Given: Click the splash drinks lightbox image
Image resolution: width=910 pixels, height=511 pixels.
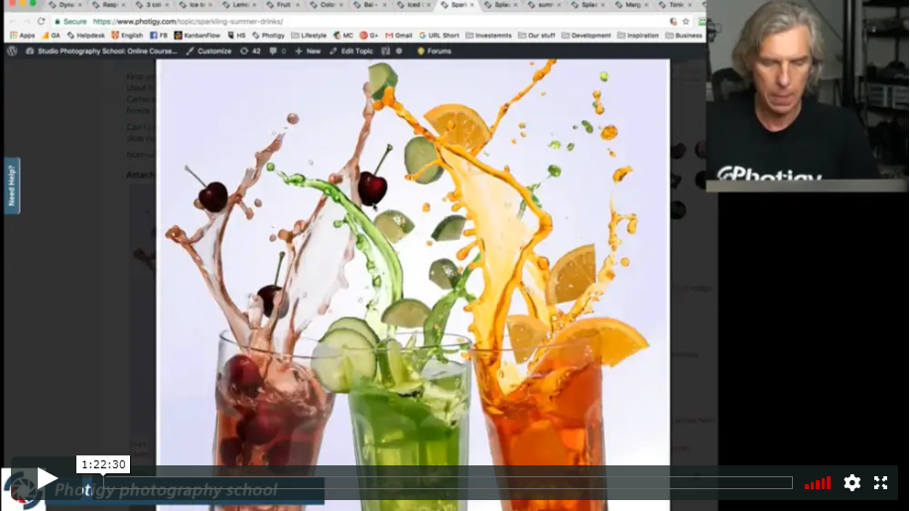Looking at the screenshot, I should coord(413,284).
